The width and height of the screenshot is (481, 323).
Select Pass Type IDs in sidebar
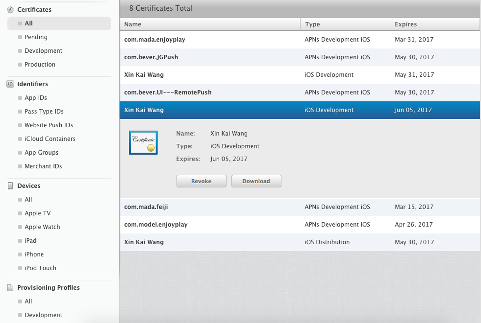tap(44, 112)
